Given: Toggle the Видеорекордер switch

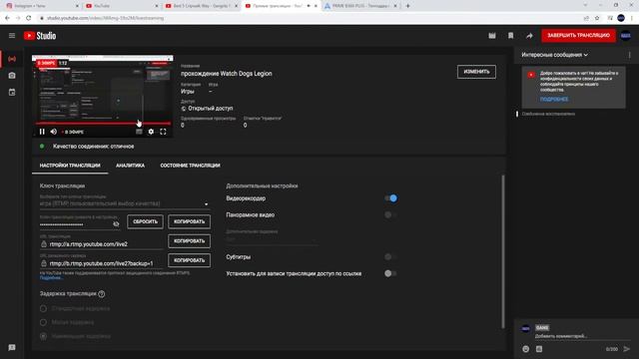Looking at the screenshot, I should coord(390,198).
